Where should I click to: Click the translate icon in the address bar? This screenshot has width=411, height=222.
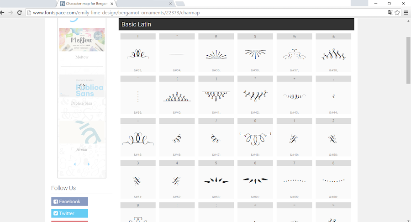point(390,13)
